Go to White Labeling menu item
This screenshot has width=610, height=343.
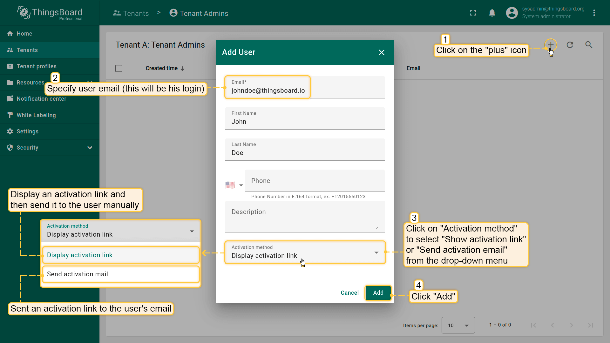(36, 115)
